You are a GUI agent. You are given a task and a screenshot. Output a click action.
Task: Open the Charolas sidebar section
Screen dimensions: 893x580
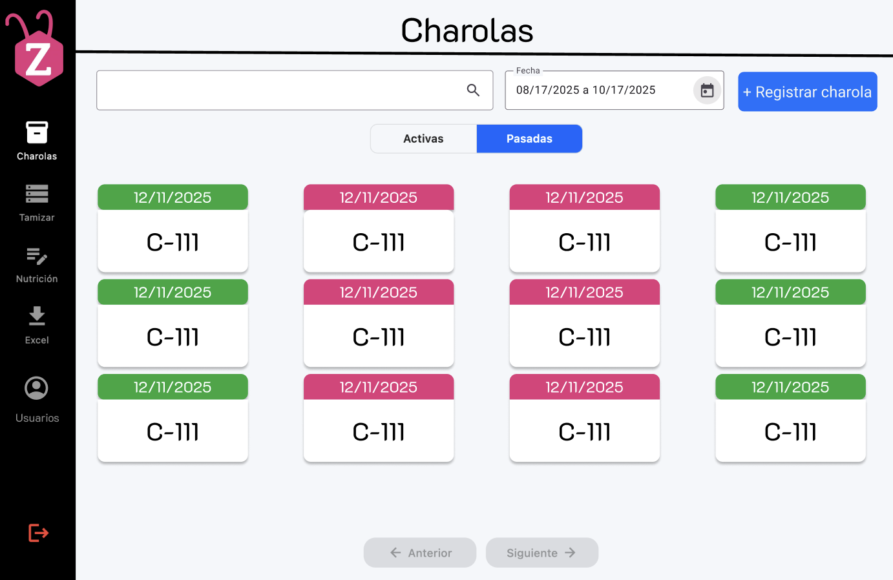(37, 141)
